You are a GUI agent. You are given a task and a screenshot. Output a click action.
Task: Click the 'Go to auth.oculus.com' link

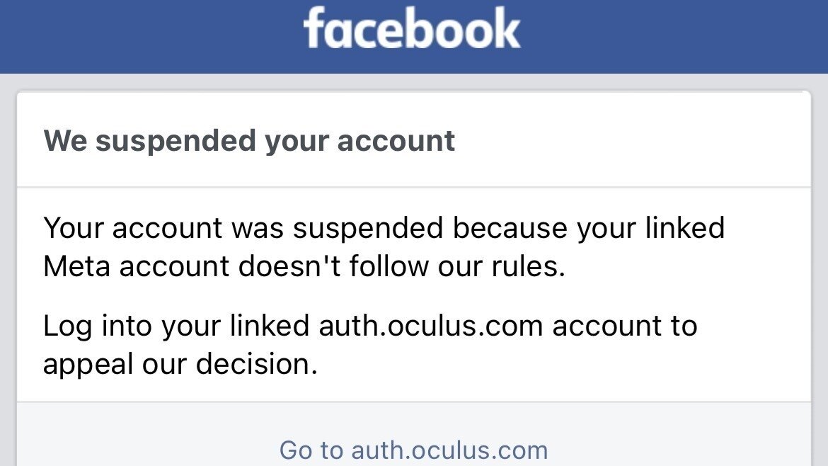pos(413,449)
